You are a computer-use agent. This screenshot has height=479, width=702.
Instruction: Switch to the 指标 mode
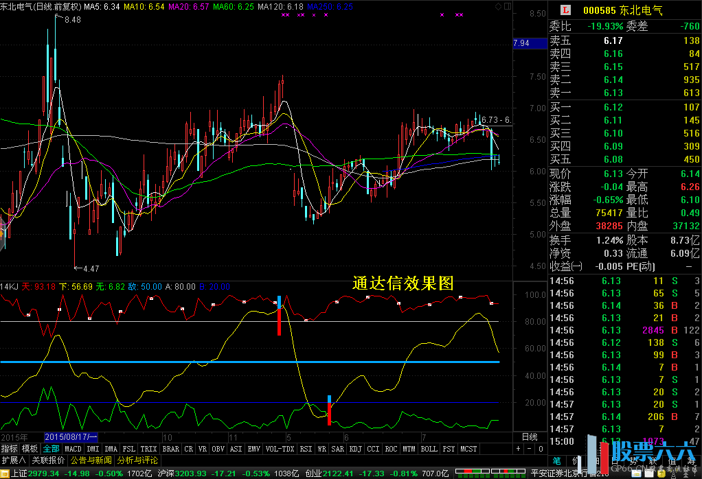10,449
